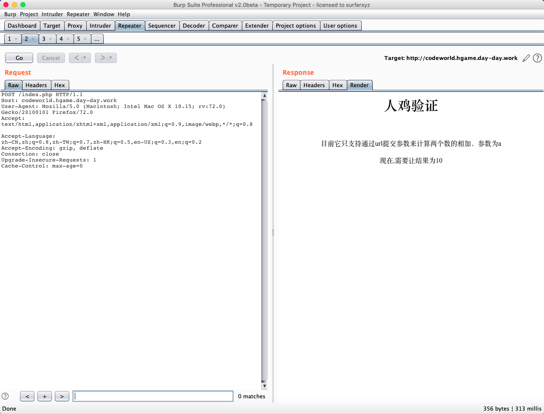Click the pencil icon to edit target
Viewport: 544px width, 414px height.
click(x=526, y=58)
